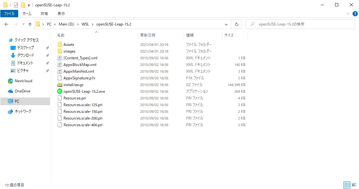Viewport: 359px width, 189px height.
Task: Open the help question mark icon
Action: [355, 14]
